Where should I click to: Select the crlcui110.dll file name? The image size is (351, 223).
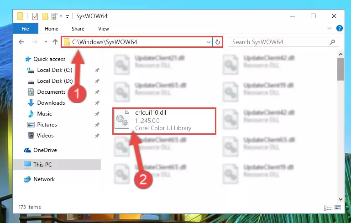[151, 113]
